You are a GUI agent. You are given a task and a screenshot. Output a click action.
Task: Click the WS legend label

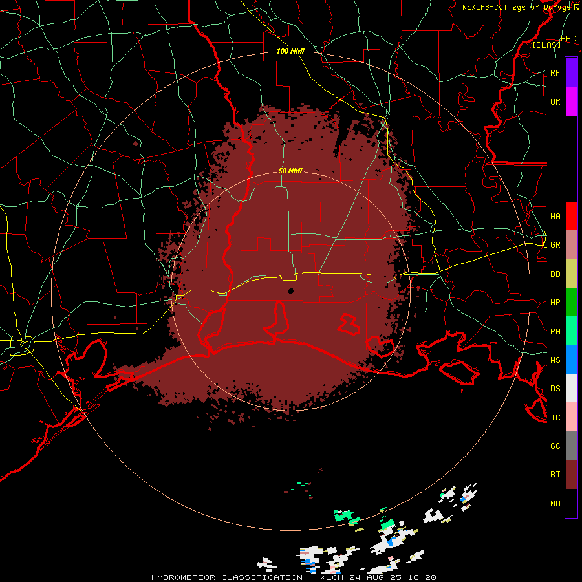(555, 360)
